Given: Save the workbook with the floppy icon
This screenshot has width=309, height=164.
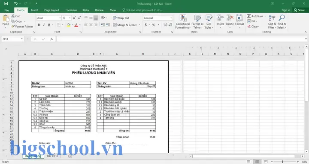Looking at the screenshot, I should pyautogui.click(x=6, y=3).
